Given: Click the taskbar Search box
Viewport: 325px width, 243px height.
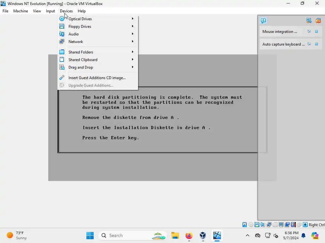Looking at the screenshot, I should point(133,235).
